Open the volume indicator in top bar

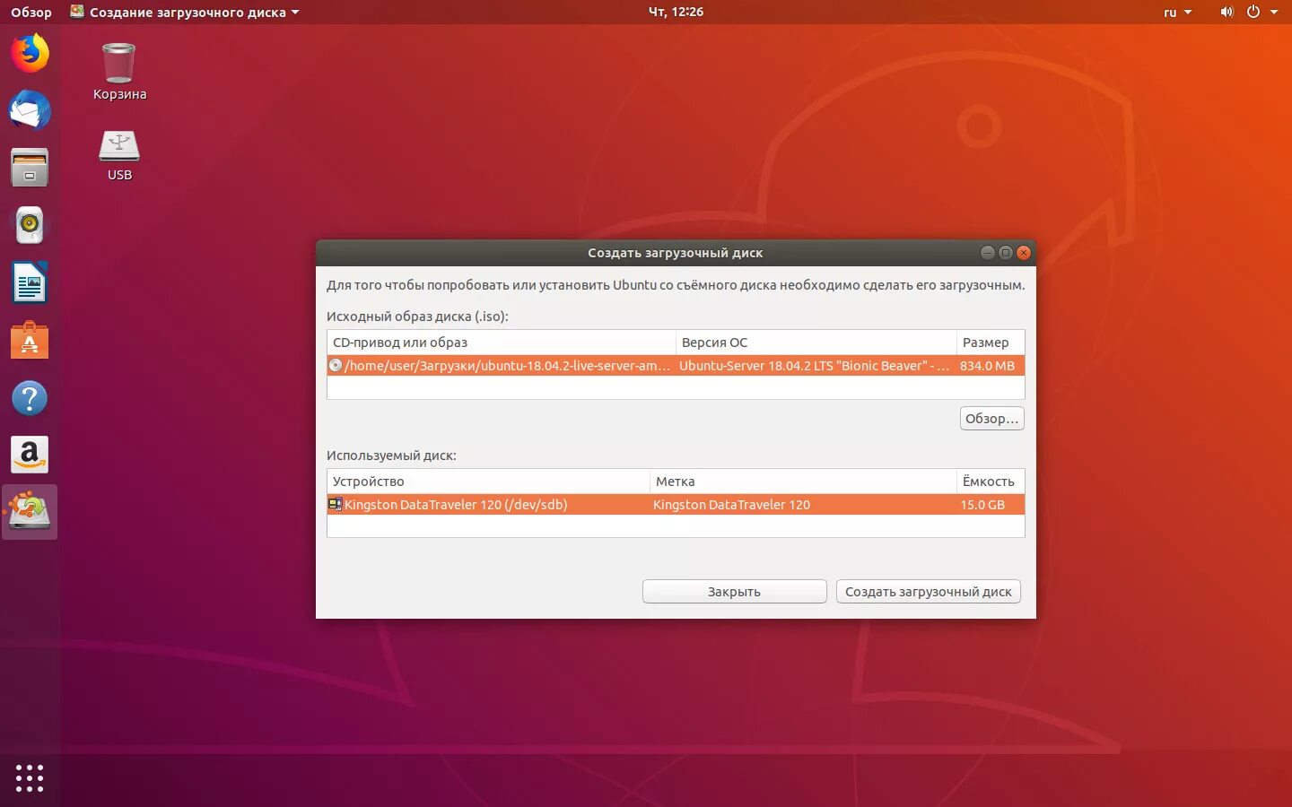[x=1227, y=12]
